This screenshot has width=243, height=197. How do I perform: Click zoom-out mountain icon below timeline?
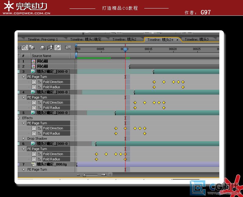click(78, 175)
